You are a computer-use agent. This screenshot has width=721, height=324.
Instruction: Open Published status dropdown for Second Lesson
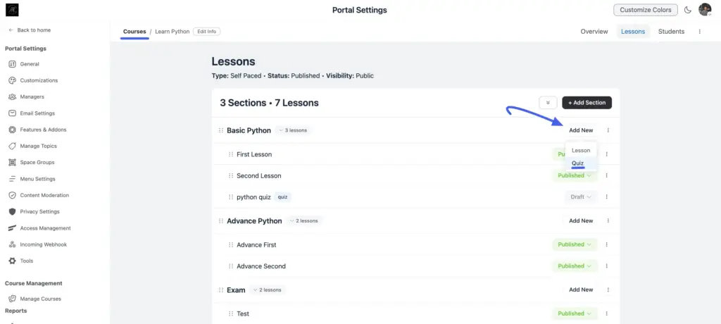click(575, 175)
